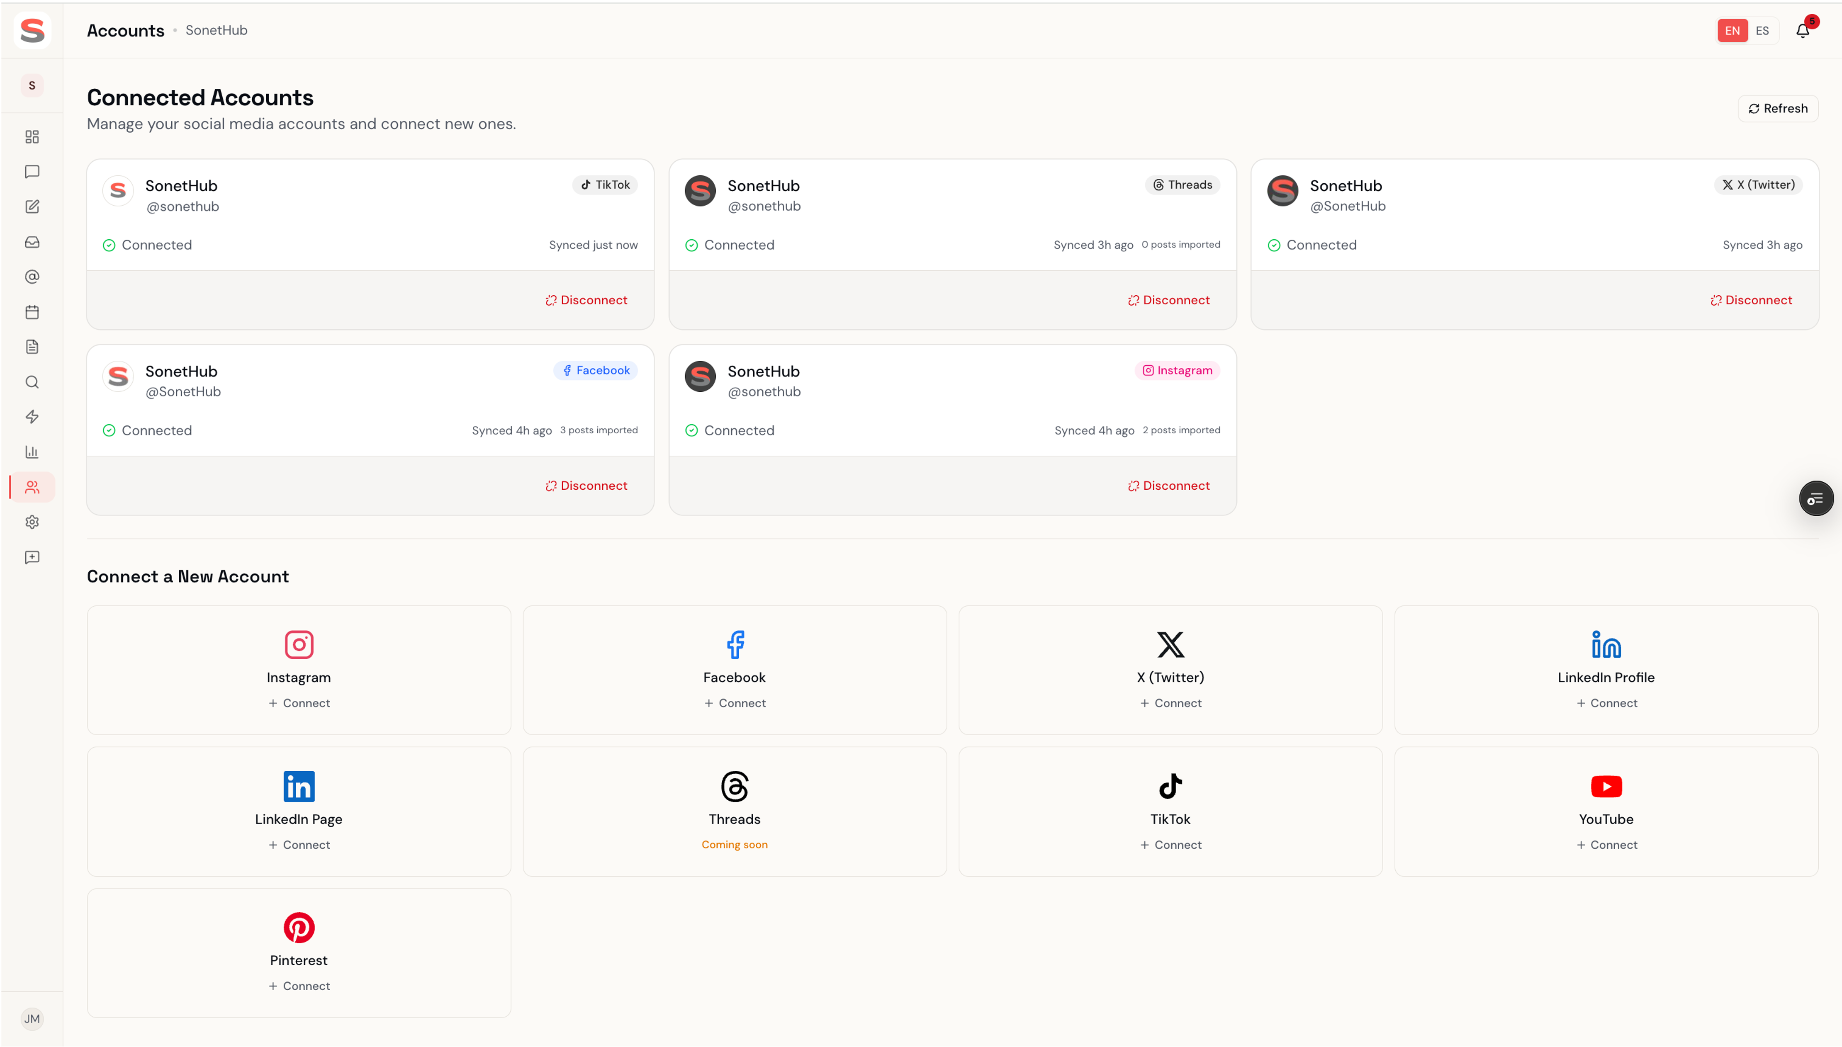Open the dashboard grid icon in sidebar
Image resolution: width=1842 pixels, height=1047 pixels.
click(x=32, y=136)
